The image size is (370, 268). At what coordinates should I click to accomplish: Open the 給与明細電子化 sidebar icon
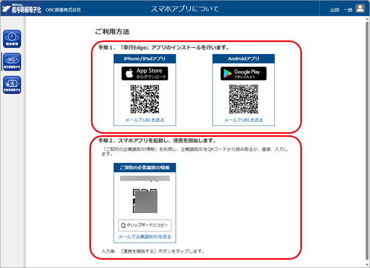point(12,62)
